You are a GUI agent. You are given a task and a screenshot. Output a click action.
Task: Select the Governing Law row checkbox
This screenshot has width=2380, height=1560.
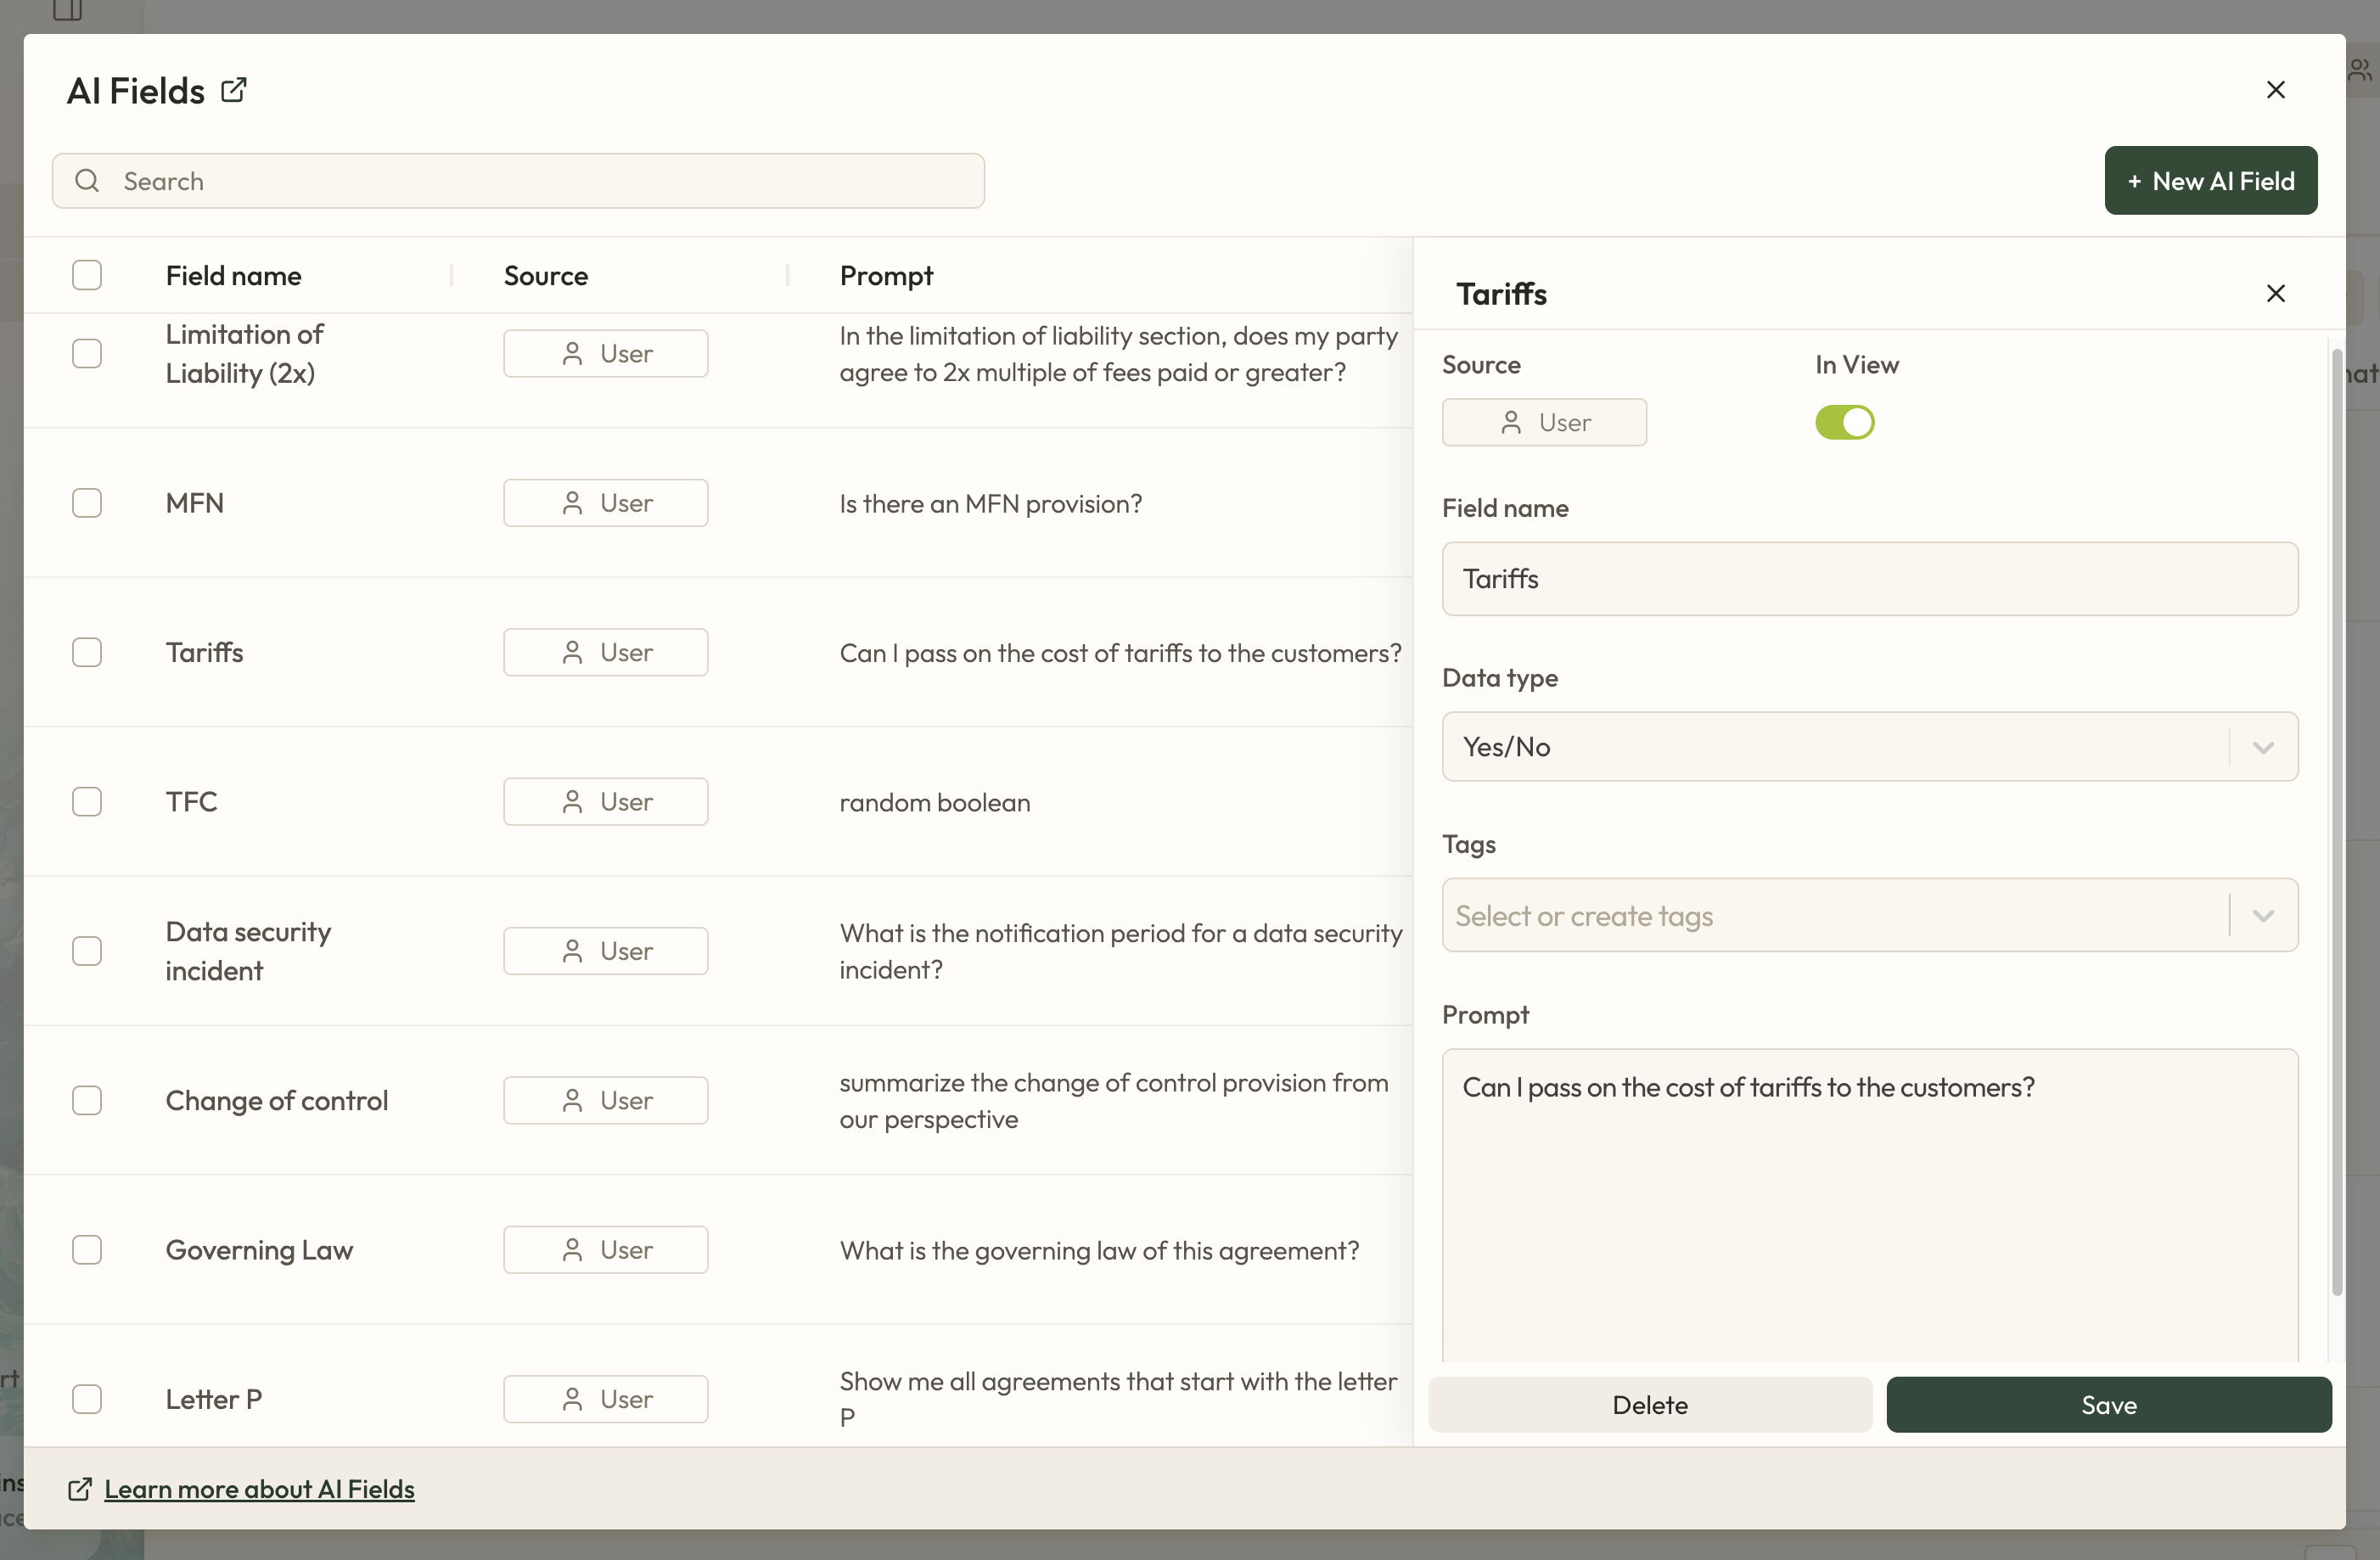87,1250
